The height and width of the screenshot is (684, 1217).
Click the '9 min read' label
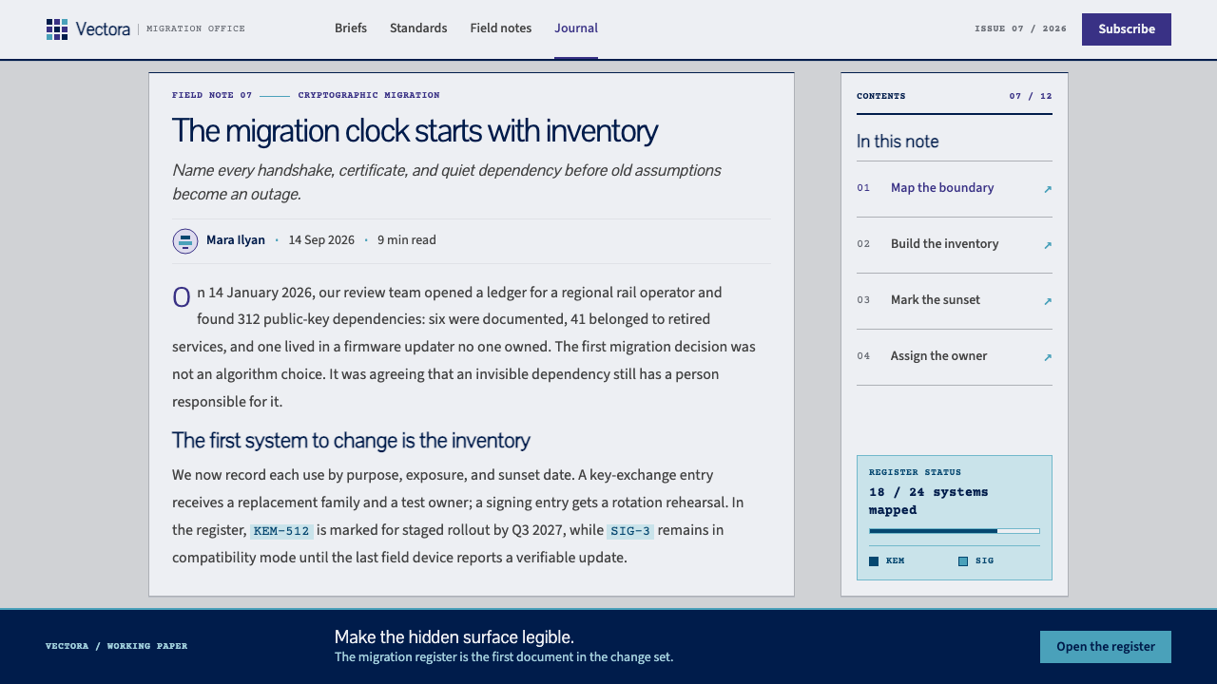pyautogui.click(x=407, y=240)
